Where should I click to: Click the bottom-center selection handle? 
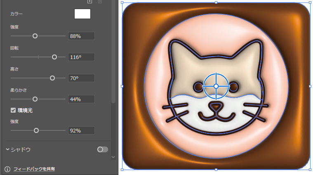[x=216, y=170]
